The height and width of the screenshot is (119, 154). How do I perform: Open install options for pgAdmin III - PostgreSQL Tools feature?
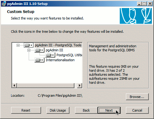click(29, 45)
